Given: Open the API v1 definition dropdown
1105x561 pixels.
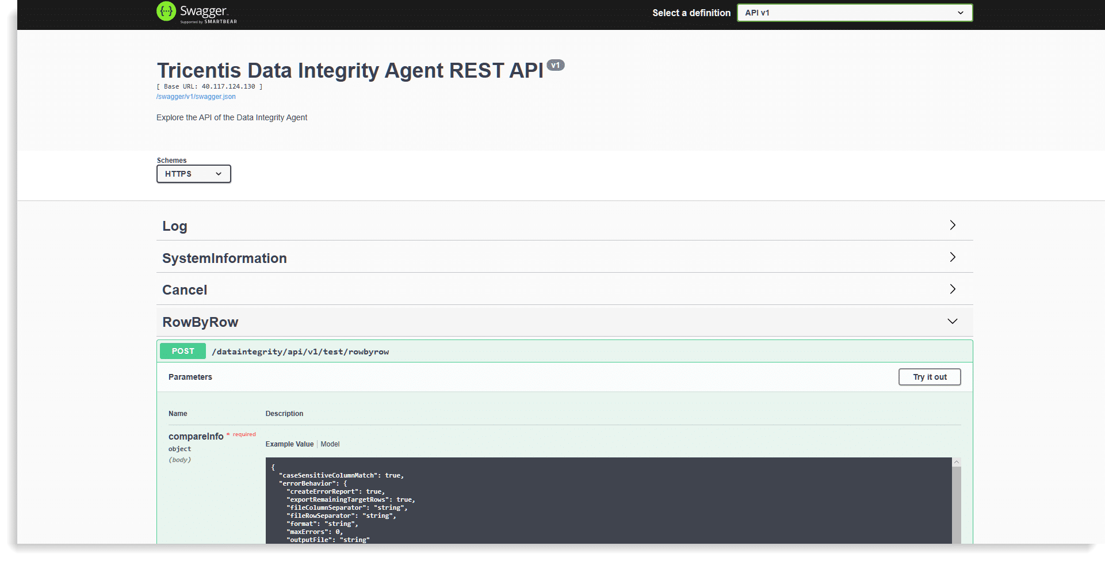Looking at the screenshot, I should tap(855, 13).
